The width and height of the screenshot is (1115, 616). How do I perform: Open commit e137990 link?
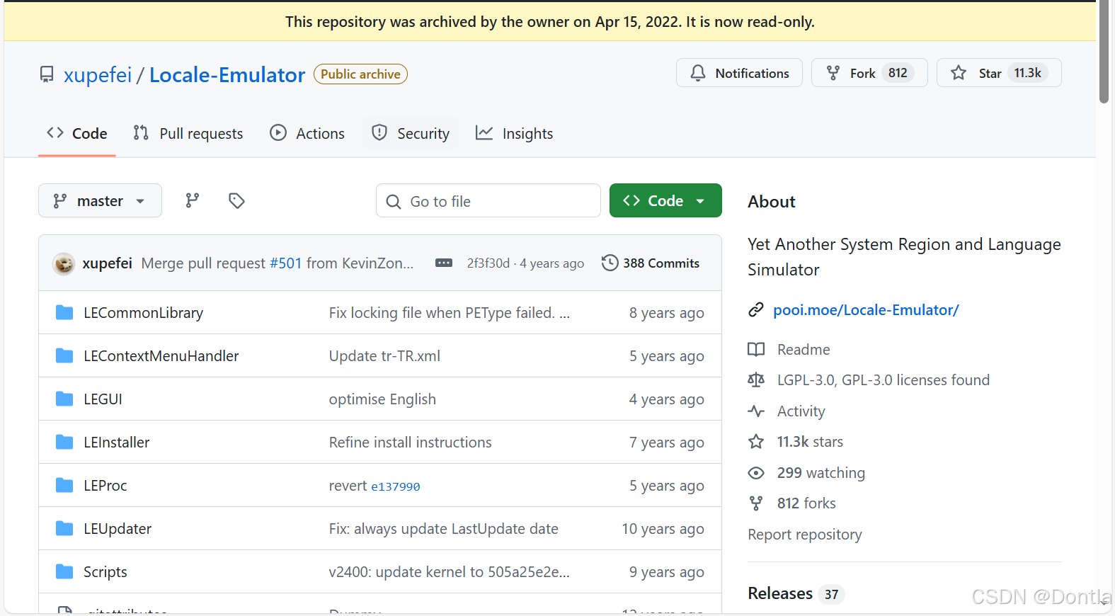(396, 486)
